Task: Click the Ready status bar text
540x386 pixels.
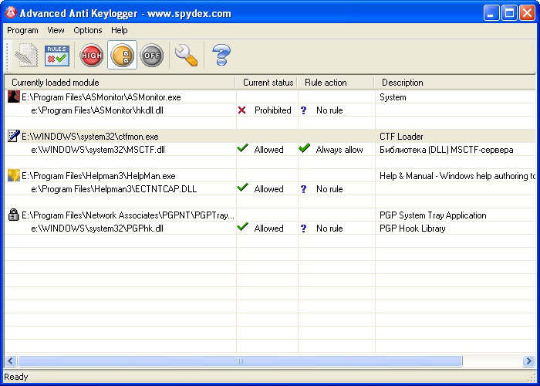Action: click(x=16, y=377)
